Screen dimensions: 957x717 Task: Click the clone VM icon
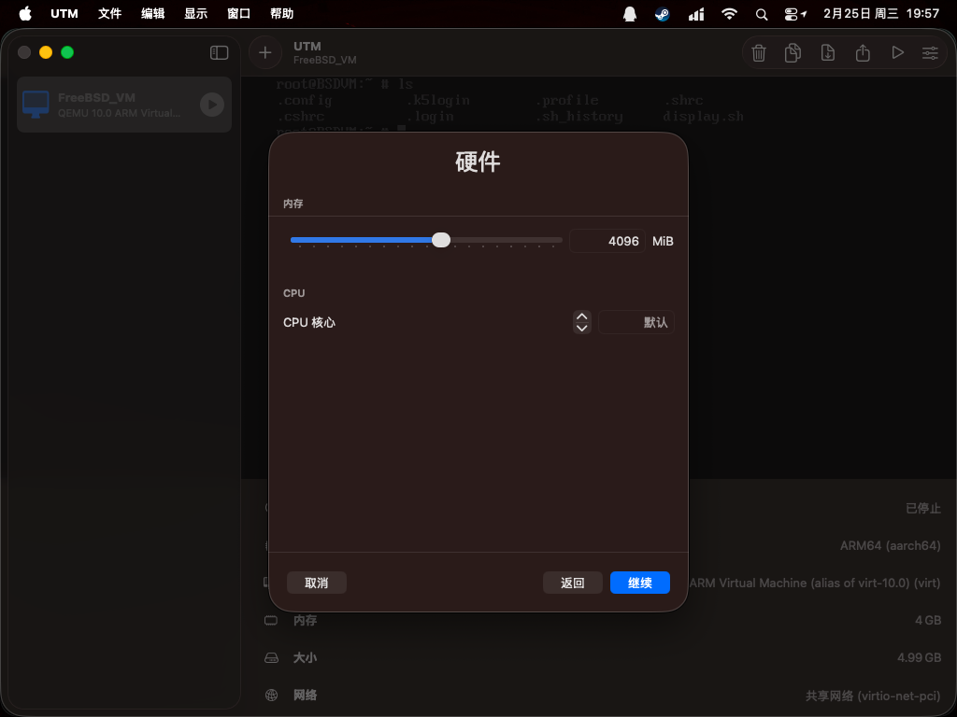pyautogui.click(x=793, y=53)
